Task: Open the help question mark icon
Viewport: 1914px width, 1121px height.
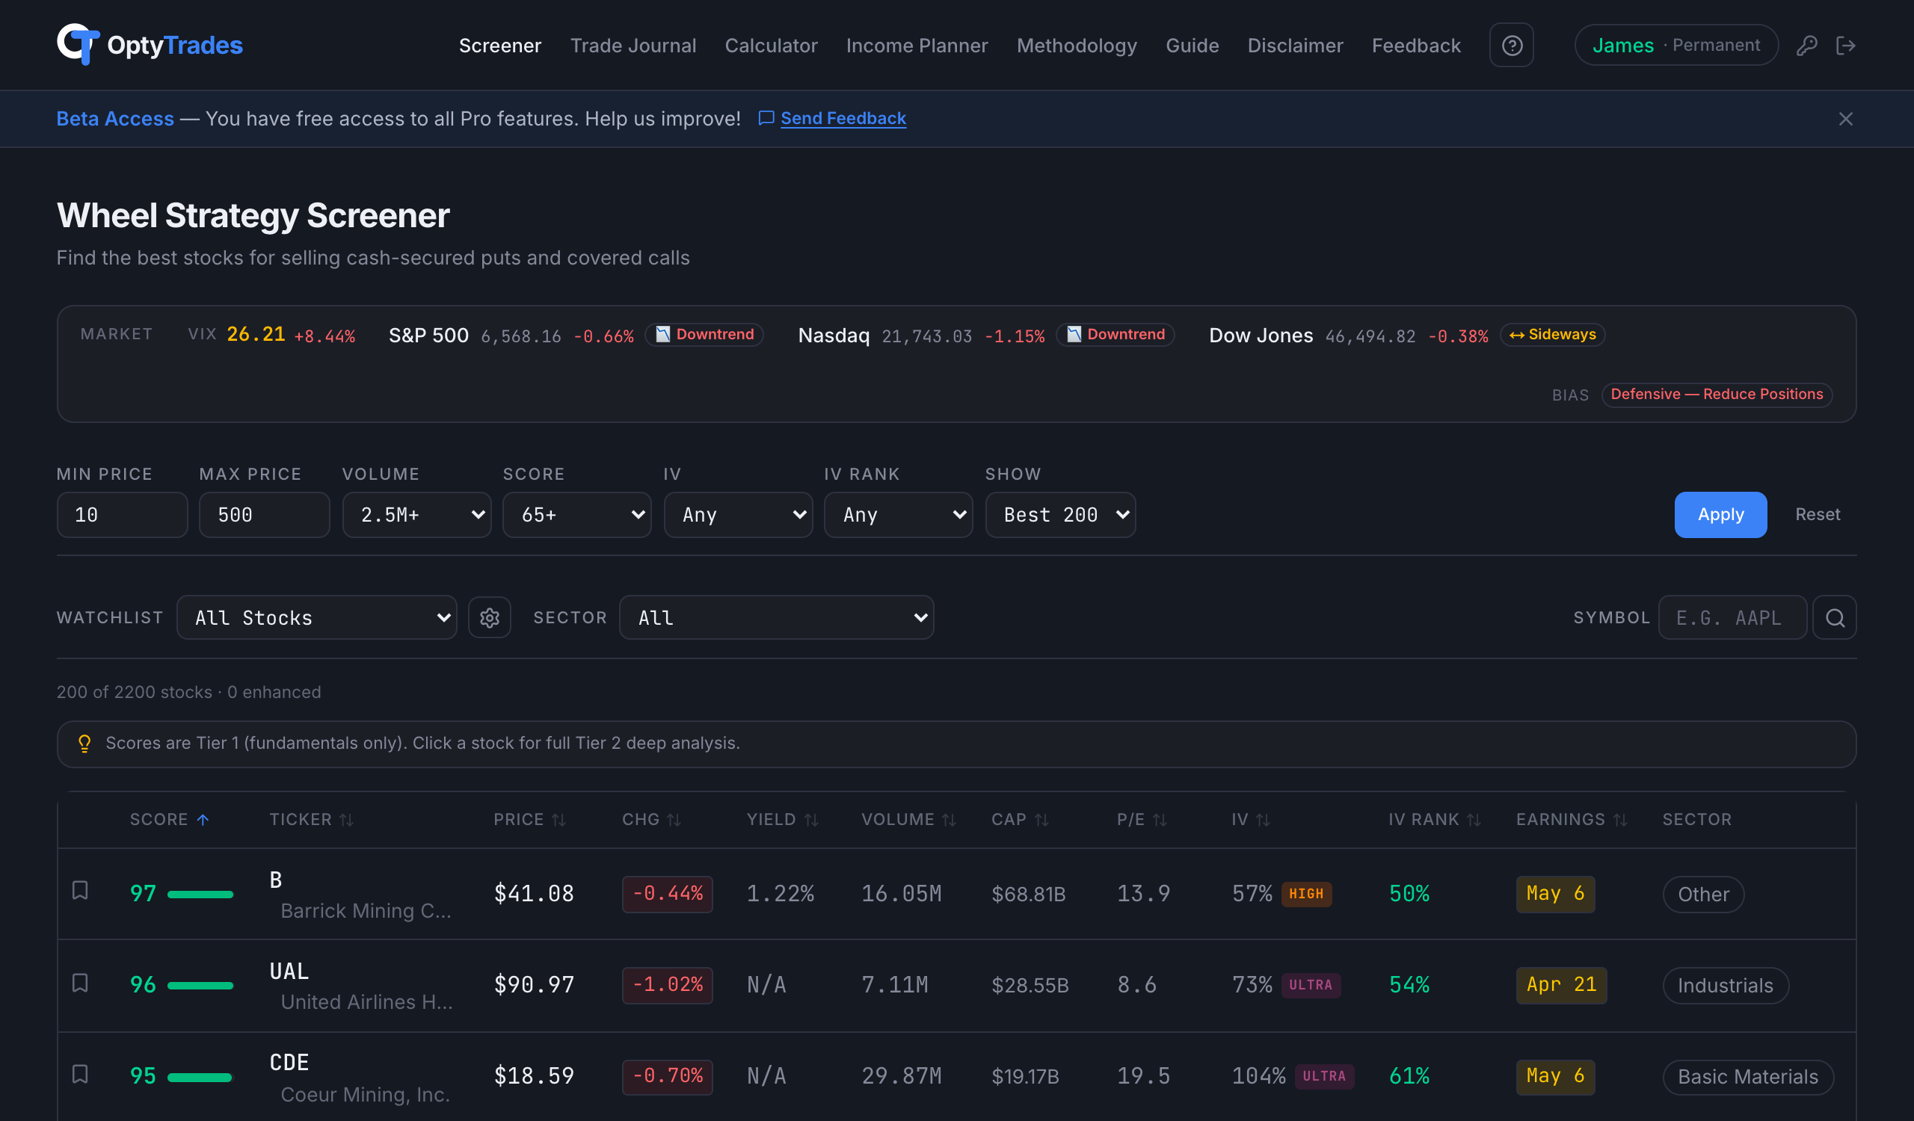Action: pyautogui.click(x=1512, y=45)
